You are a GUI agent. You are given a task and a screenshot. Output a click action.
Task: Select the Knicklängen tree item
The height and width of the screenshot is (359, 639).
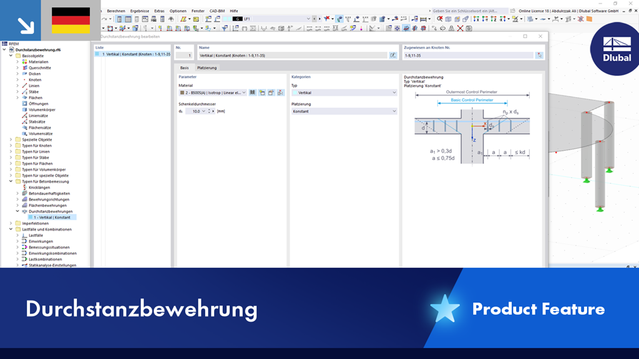click(x=39, y=188)
